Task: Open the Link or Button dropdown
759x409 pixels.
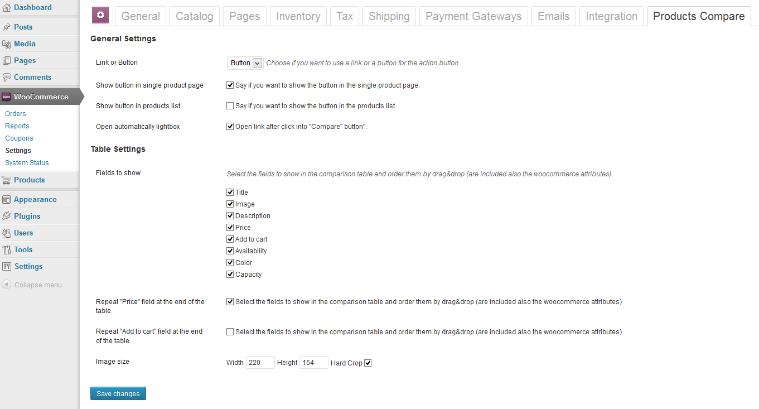Action: [245, 63]
